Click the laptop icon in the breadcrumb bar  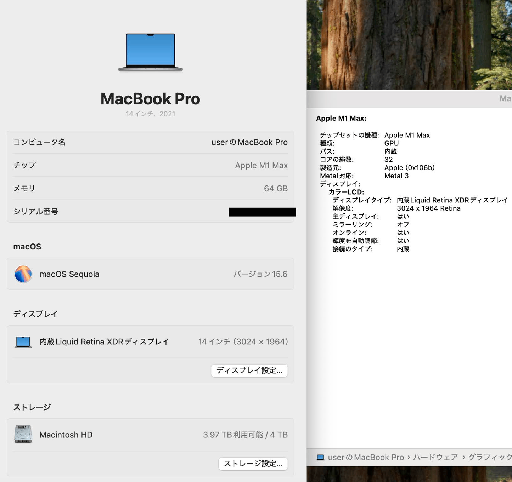pos(321,457)
